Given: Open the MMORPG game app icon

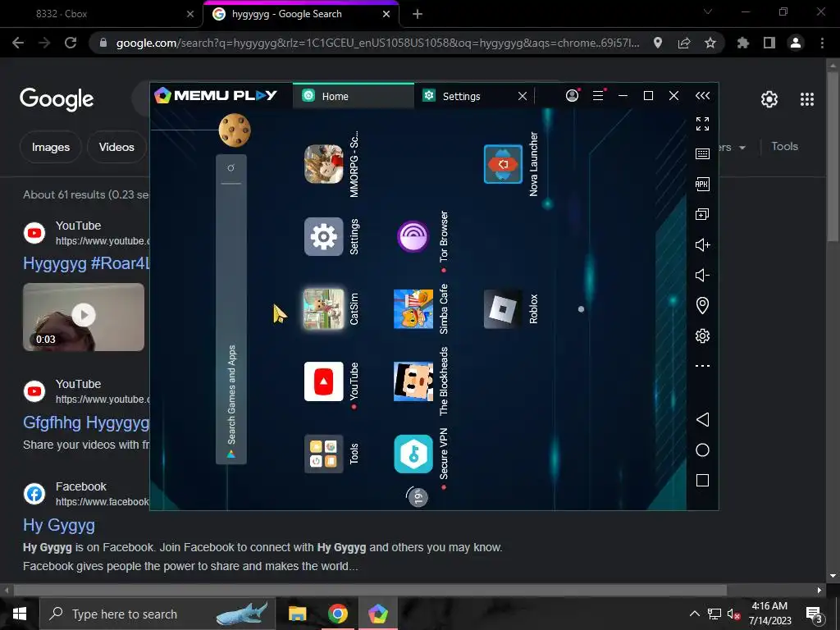Looking at the screenshot, I should (x=323, y=164).
